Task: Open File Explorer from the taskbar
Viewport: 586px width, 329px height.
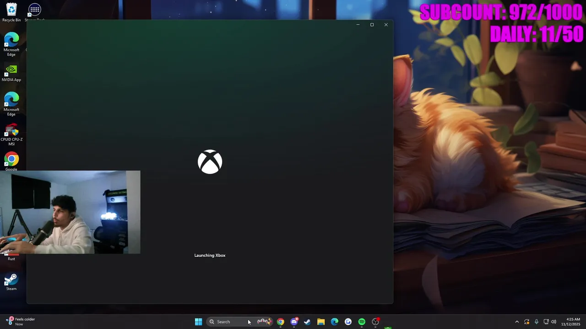Action: [321, 322]
